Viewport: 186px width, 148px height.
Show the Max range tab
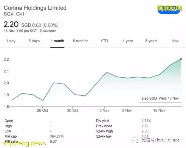click(175, 41)
